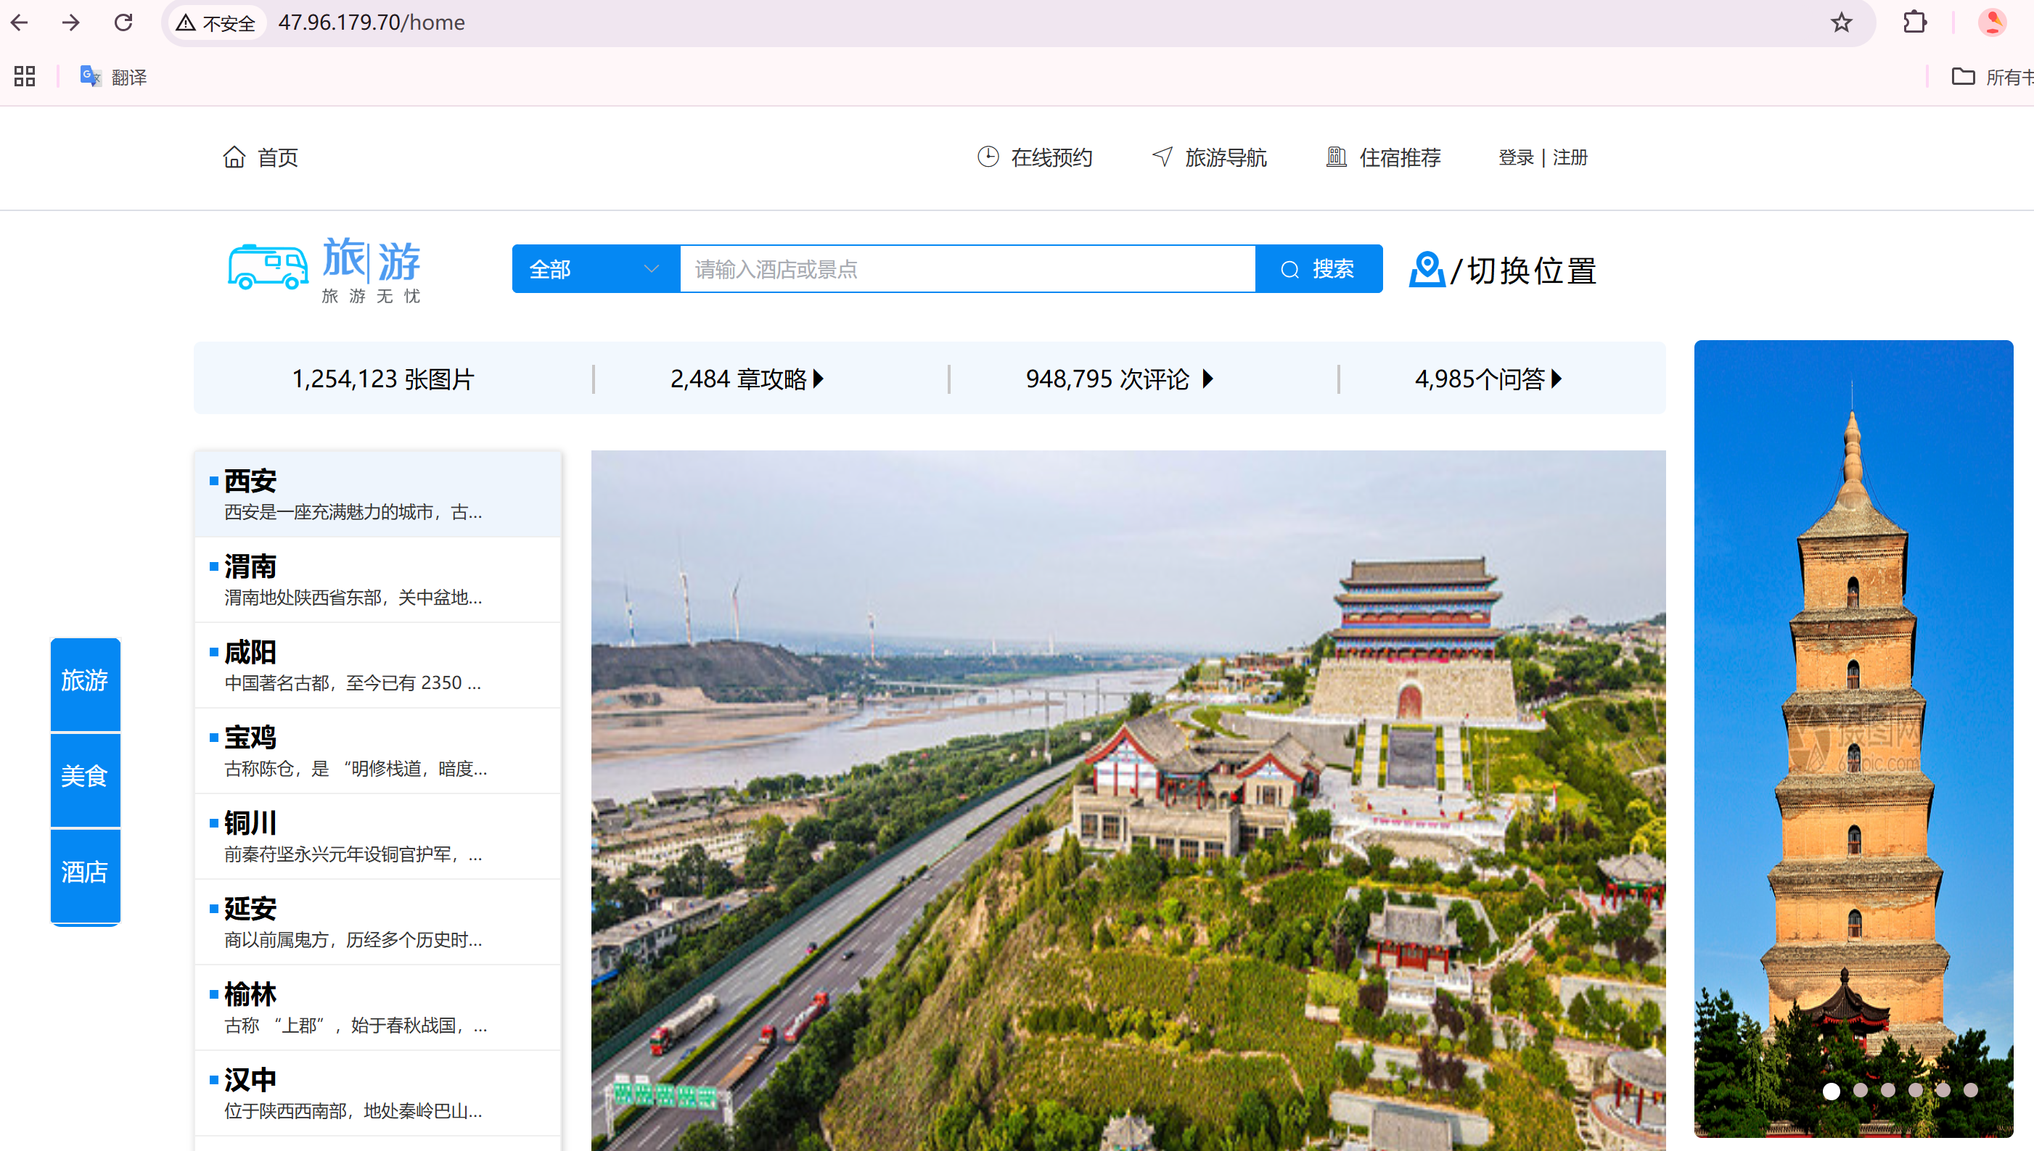Viewport: 2034px width, 1151px height.
Task: Open browser extensions puzzle icon
Action: click(x=1914, y=22)
